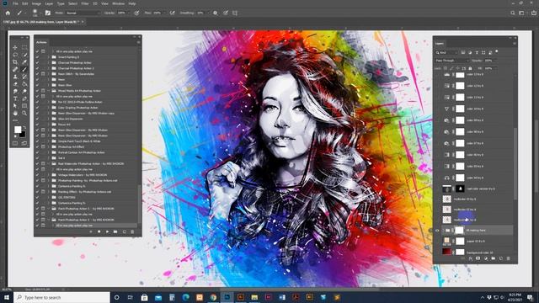Select the Crop tool
The width and height of the screenshot is (539, 303).
[x=15, y=62]
